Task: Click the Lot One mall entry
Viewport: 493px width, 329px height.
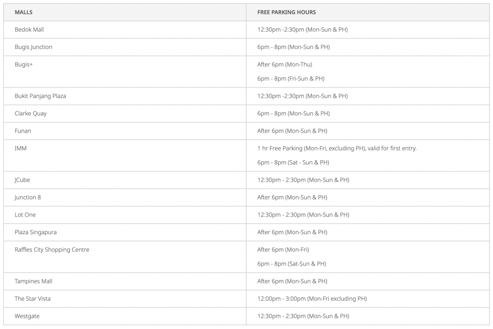Action: click(x=25, y=215)
